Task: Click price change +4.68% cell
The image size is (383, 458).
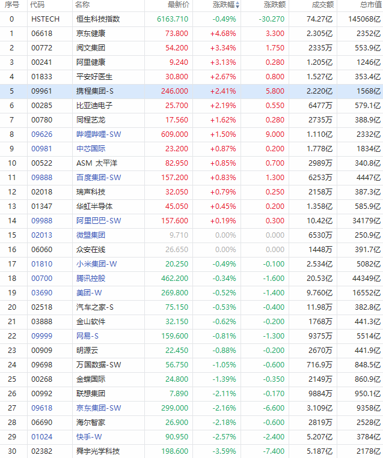Action: click(223, 34)
